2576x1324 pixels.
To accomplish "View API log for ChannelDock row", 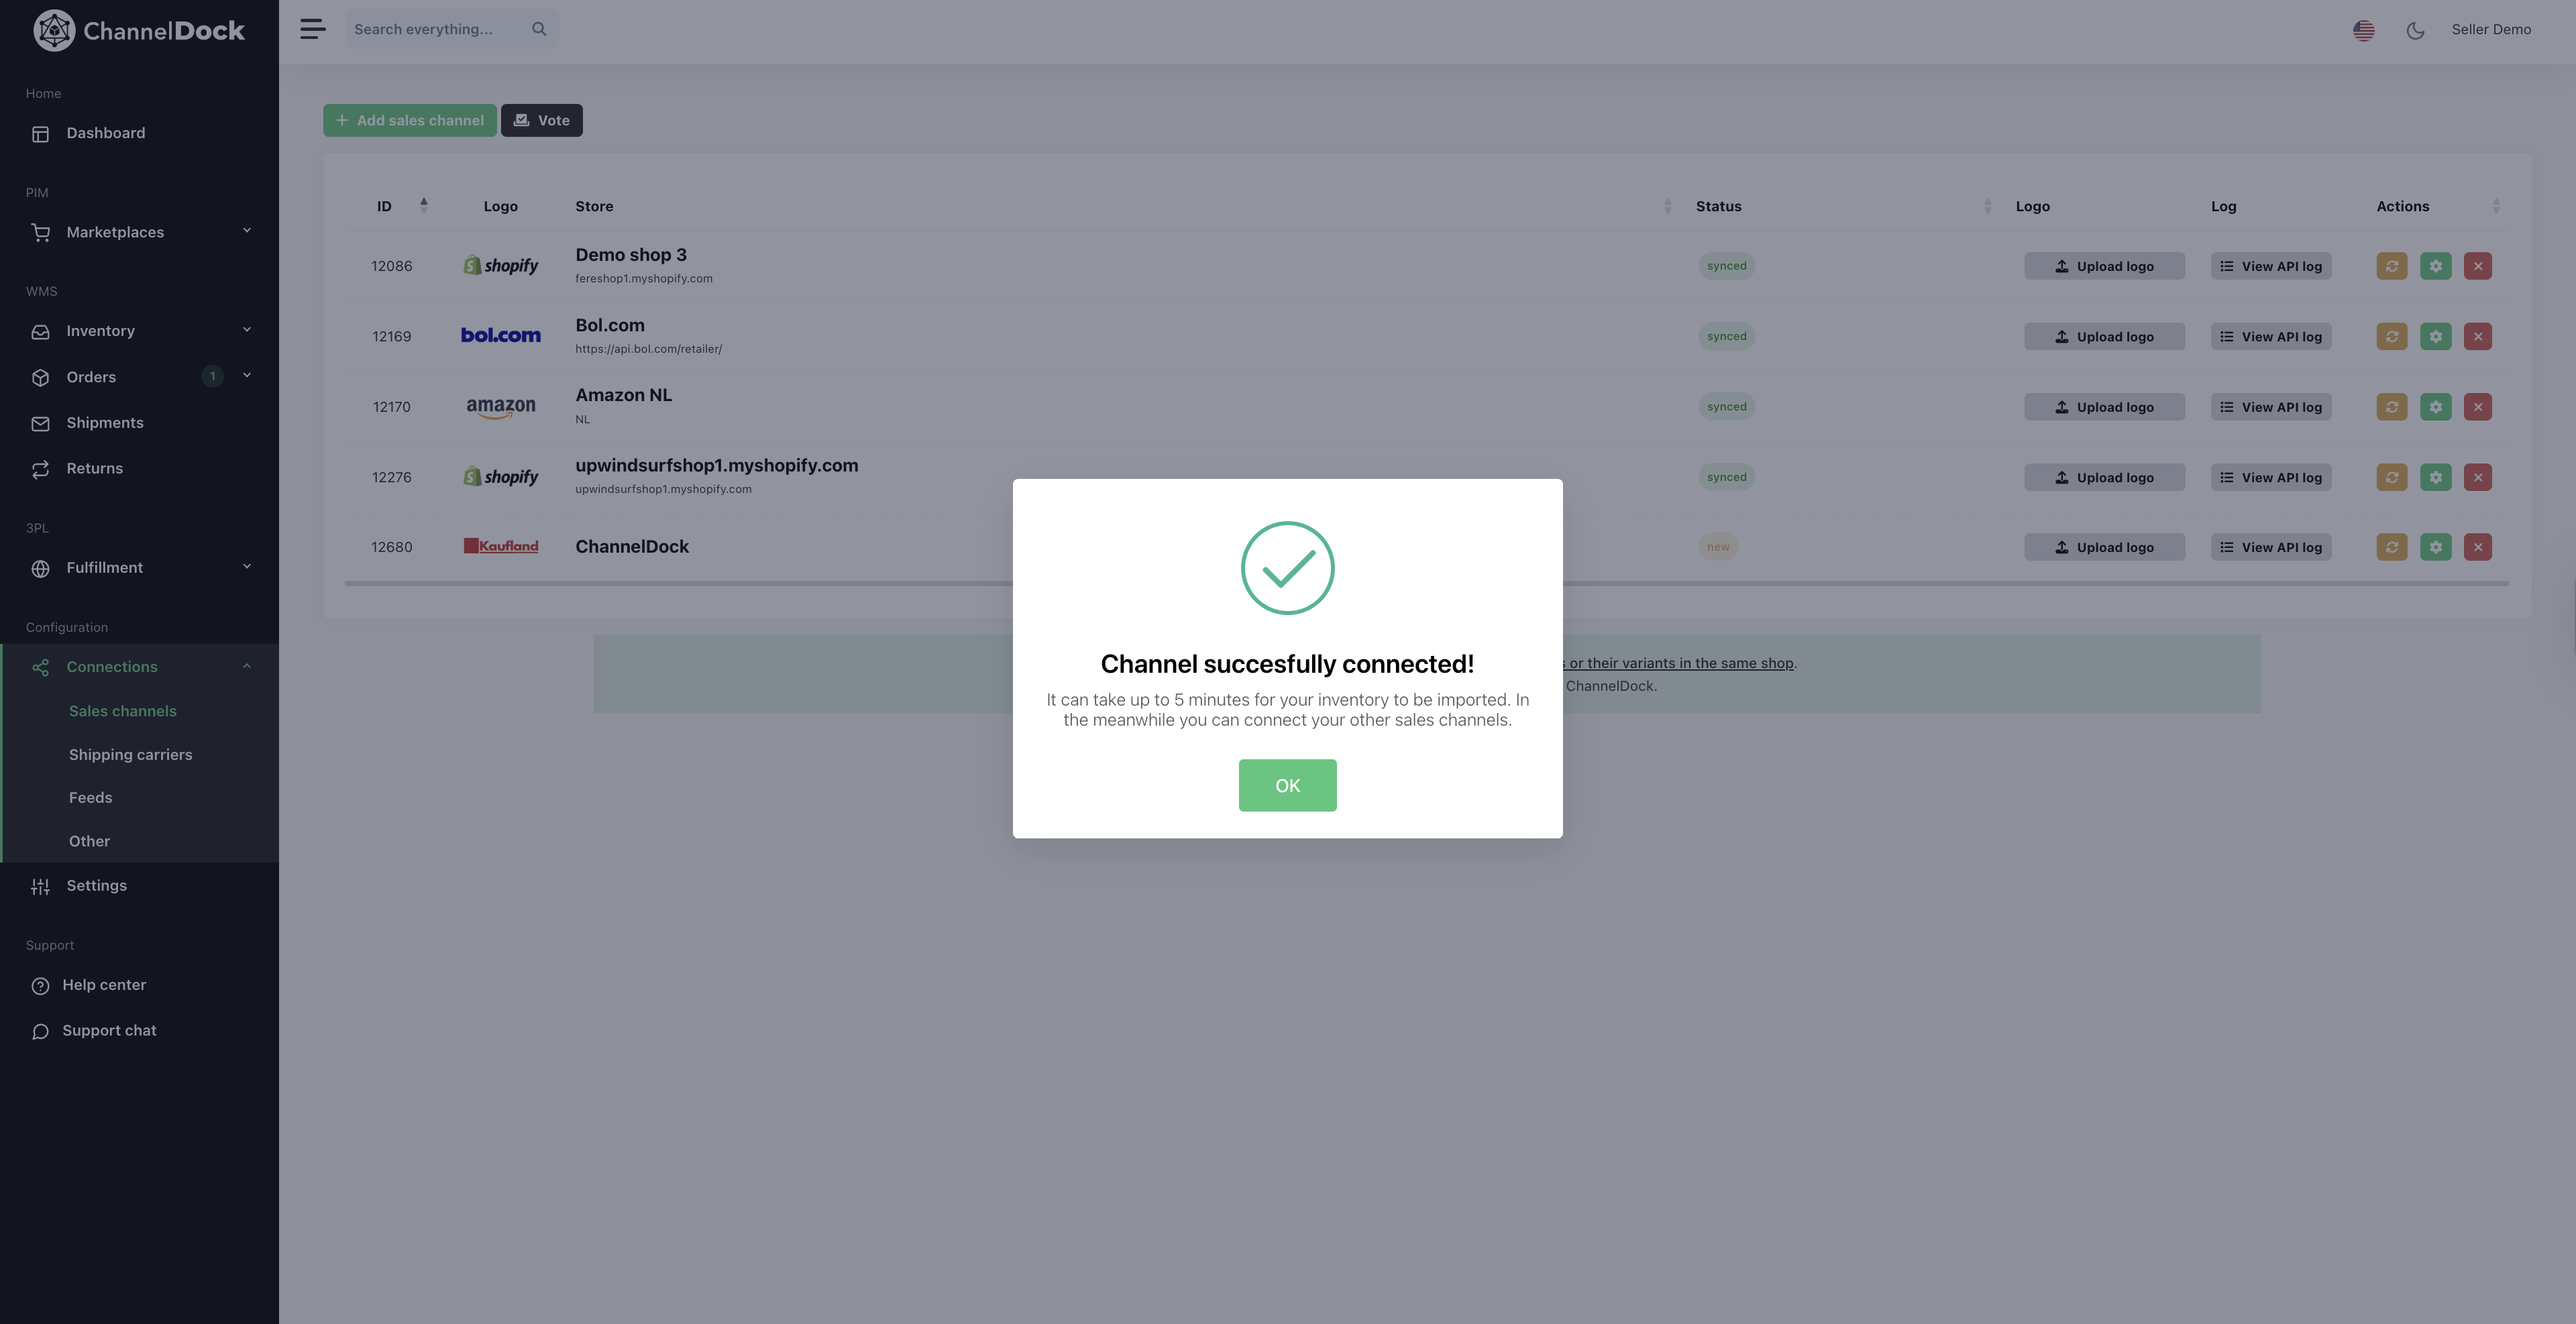I will point(2271,547).
